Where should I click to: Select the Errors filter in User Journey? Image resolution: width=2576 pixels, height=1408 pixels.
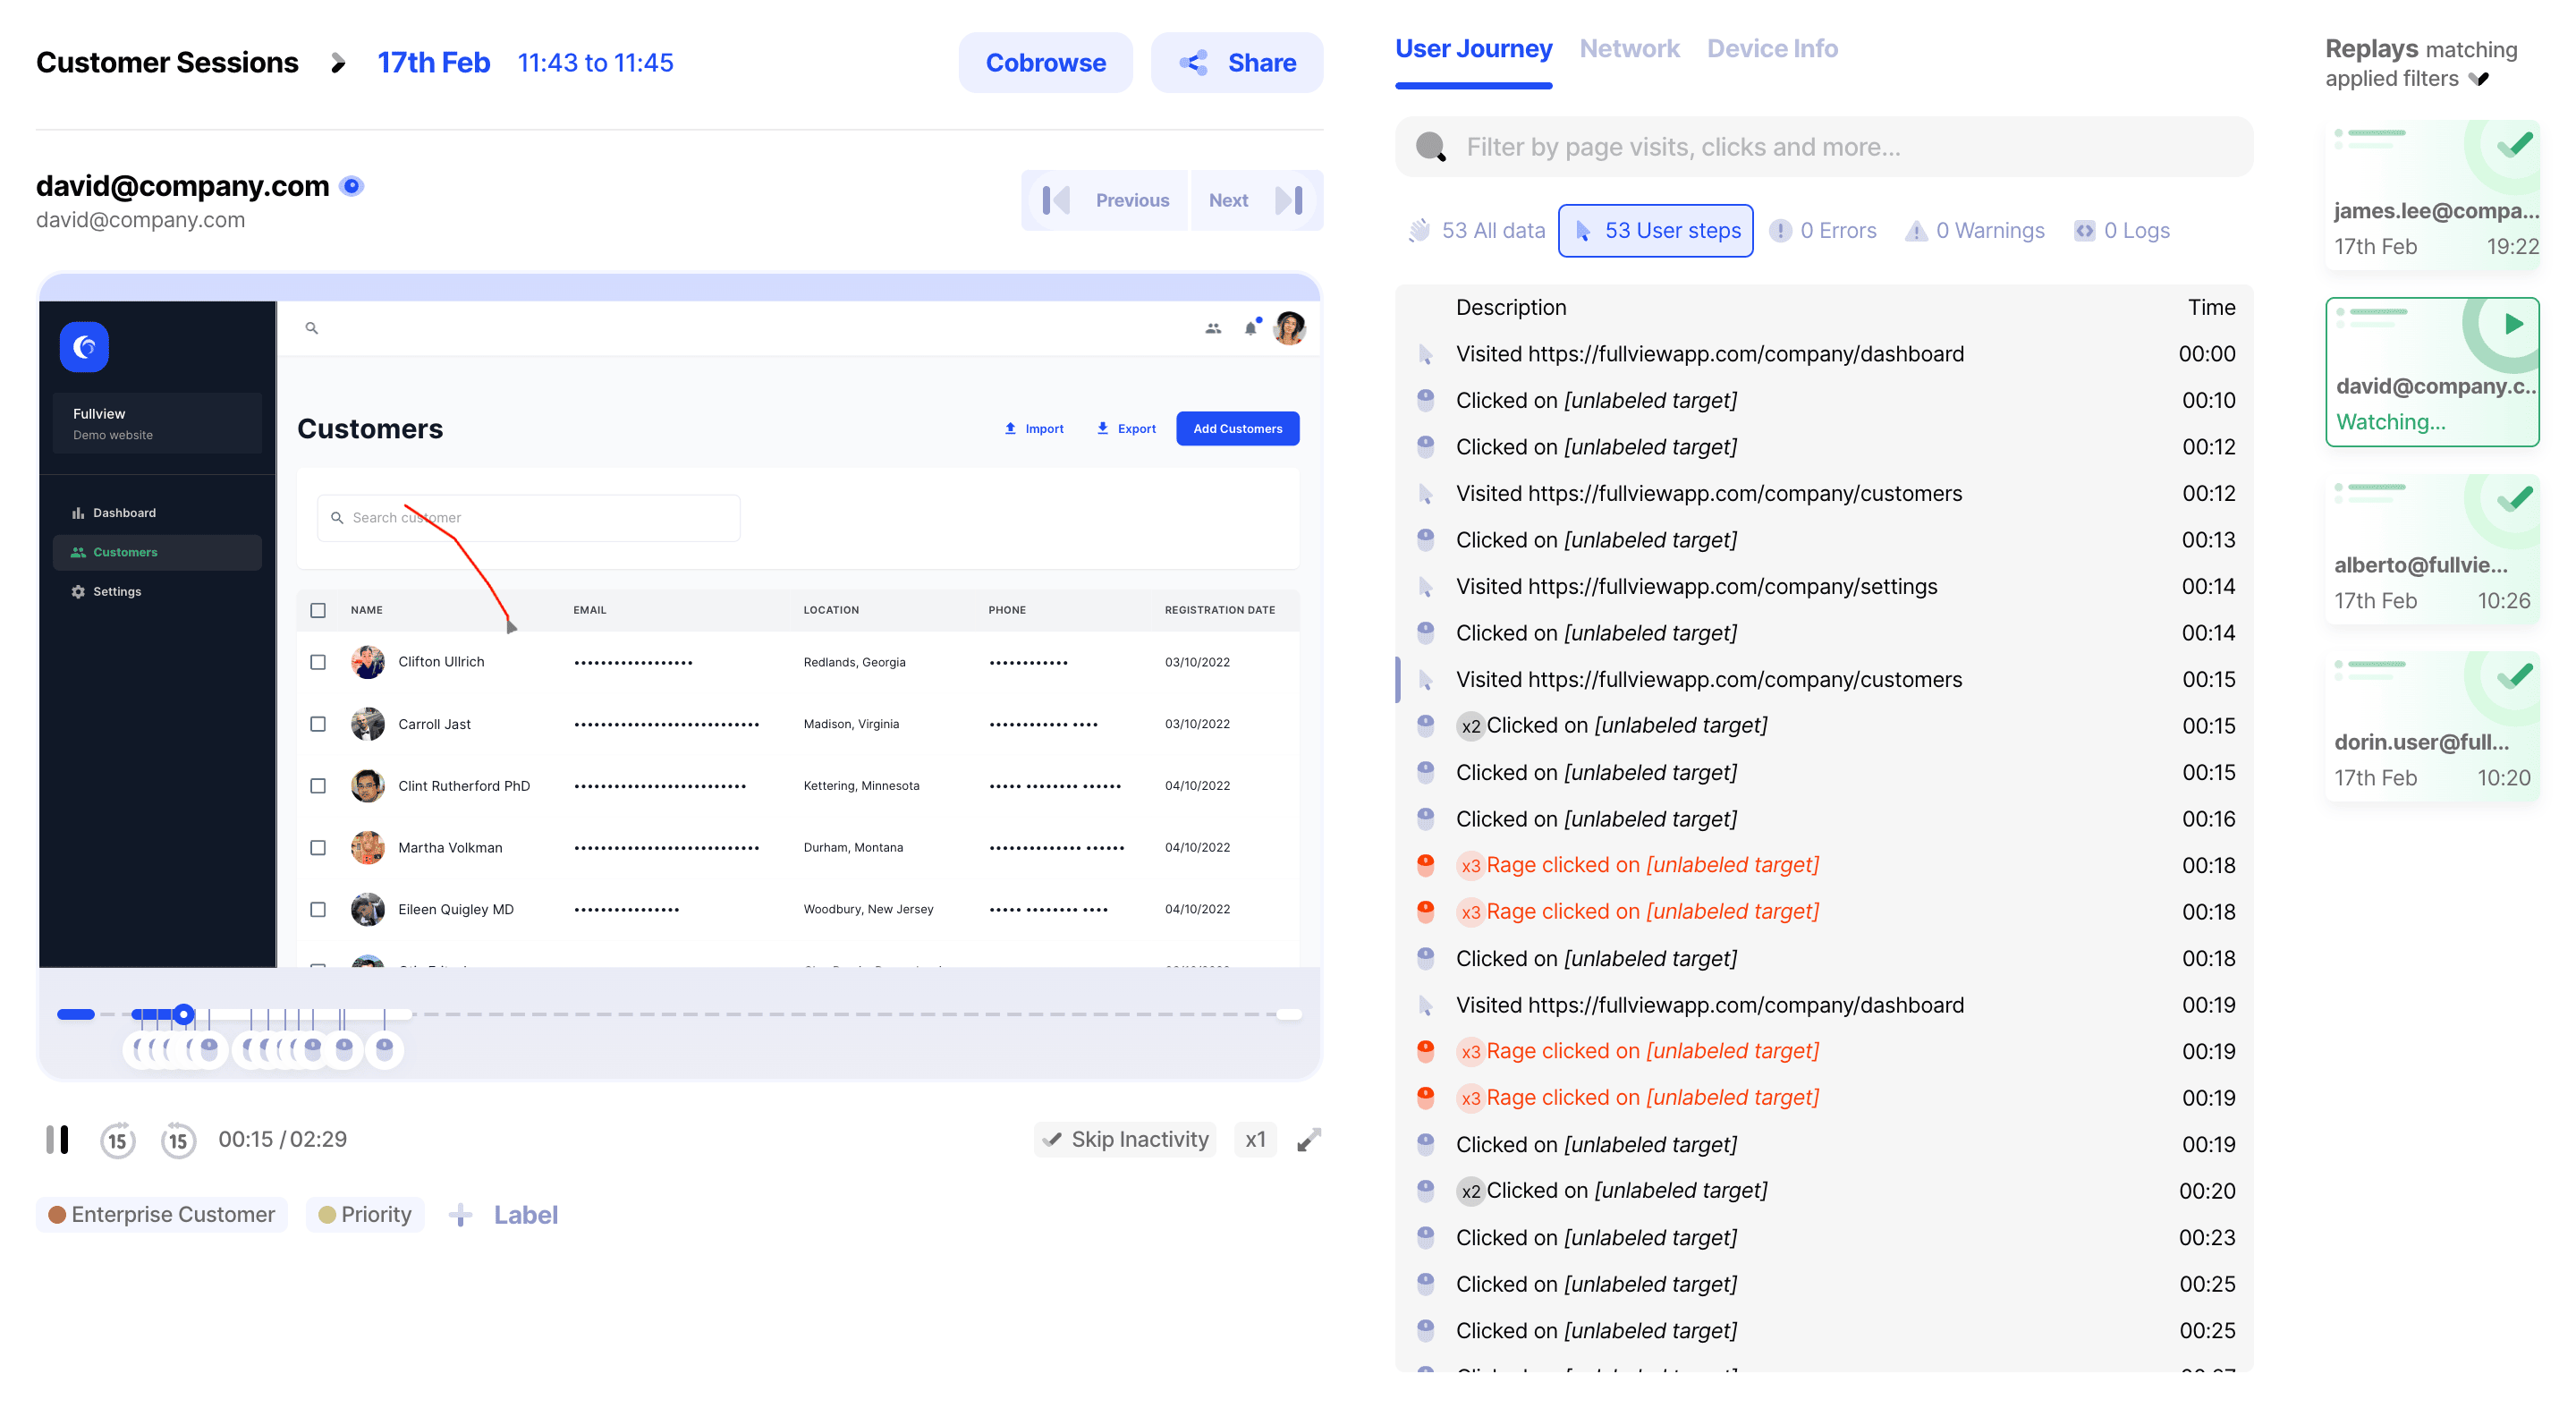1823,230
